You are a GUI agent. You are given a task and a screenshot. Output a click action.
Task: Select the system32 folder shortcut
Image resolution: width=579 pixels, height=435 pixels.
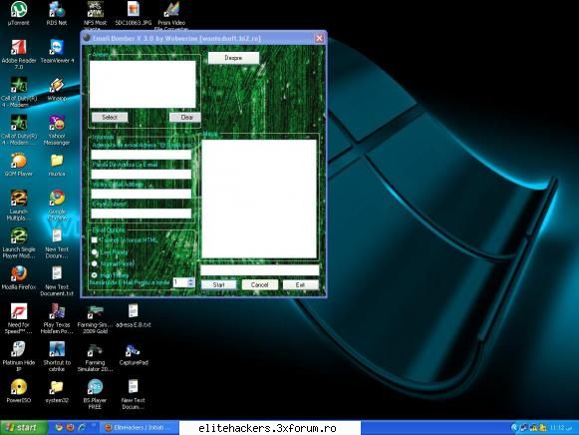pyautogui.click(x=57, y=392)
